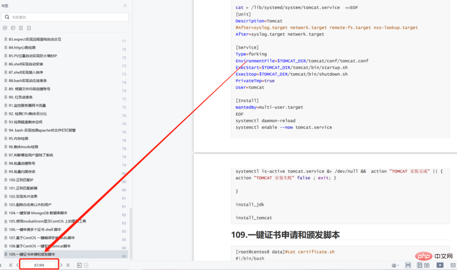Open bookmark 84.http心跳检测
The width and height of the screenshot is (457, 270).
22,47
